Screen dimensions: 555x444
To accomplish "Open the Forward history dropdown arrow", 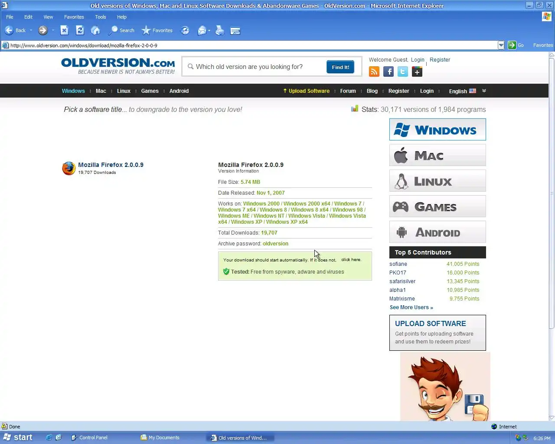I will point(53,30).
